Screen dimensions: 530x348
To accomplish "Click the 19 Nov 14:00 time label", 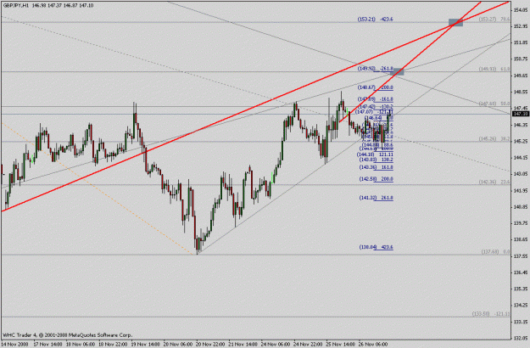I will [x=145, y=344].
